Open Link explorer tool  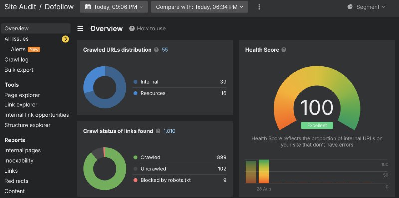pyautogui.click(x=21, y=105)
